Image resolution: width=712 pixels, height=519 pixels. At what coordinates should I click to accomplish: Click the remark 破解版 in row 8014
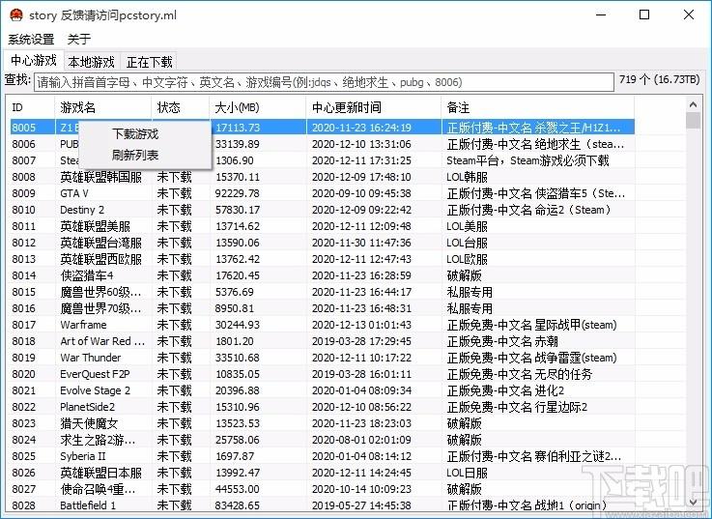[x=464, y=275]
